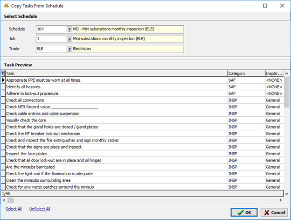
Task: Confirm with the OK button
Action: click(244, 213)
